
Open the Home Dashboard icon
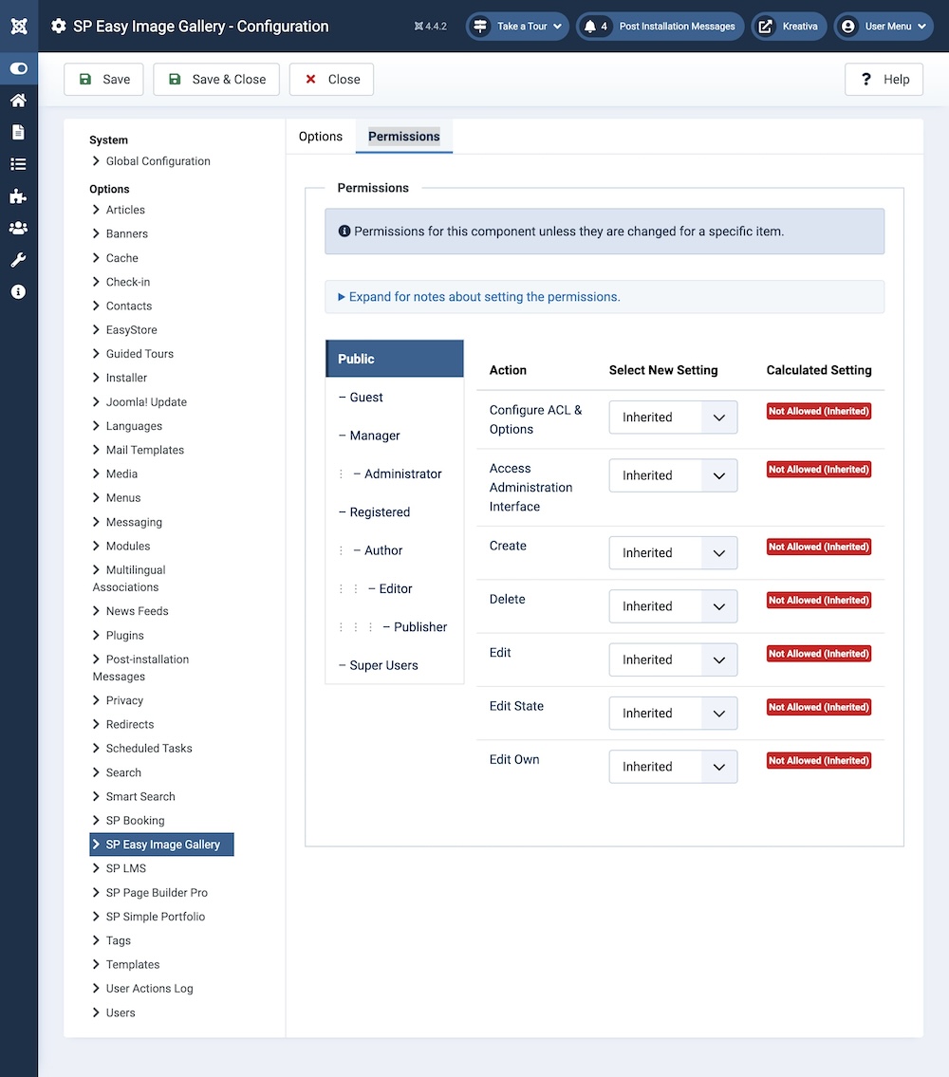[18, 101]
